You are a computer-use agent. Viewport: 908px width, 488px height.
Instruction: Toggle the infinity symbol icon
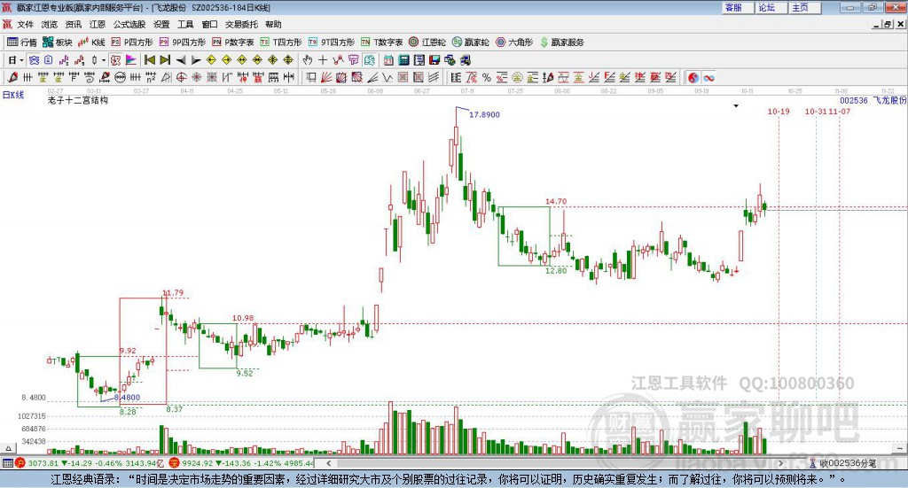coord(708,77)
